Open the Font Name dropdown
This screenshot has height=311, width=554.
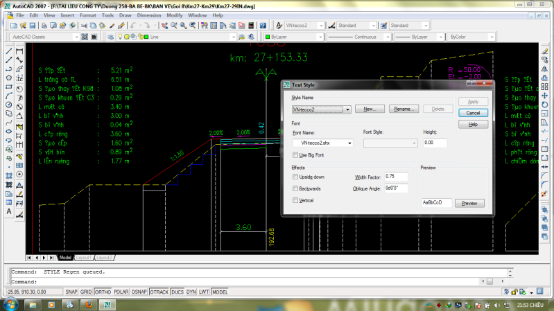(349, 143)
